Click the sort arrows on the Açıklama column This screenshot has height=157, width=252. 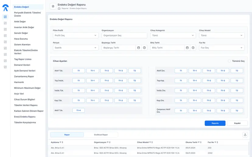[x=62, y=142]
